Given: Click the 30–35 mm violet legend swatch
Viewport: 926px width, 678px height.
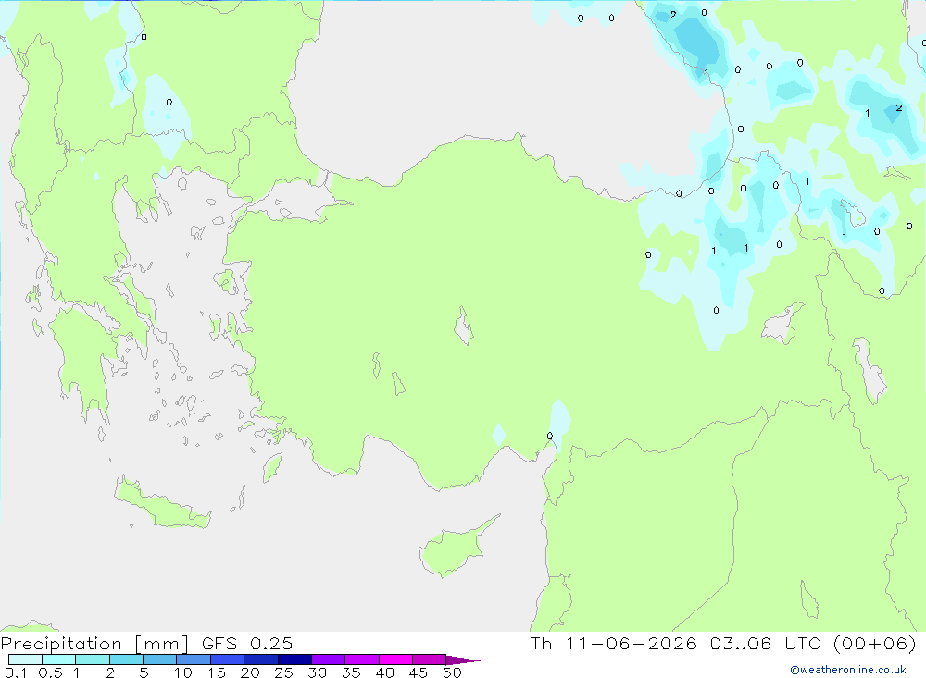Looking at the screenshot, I should click(x=328, y=660).
